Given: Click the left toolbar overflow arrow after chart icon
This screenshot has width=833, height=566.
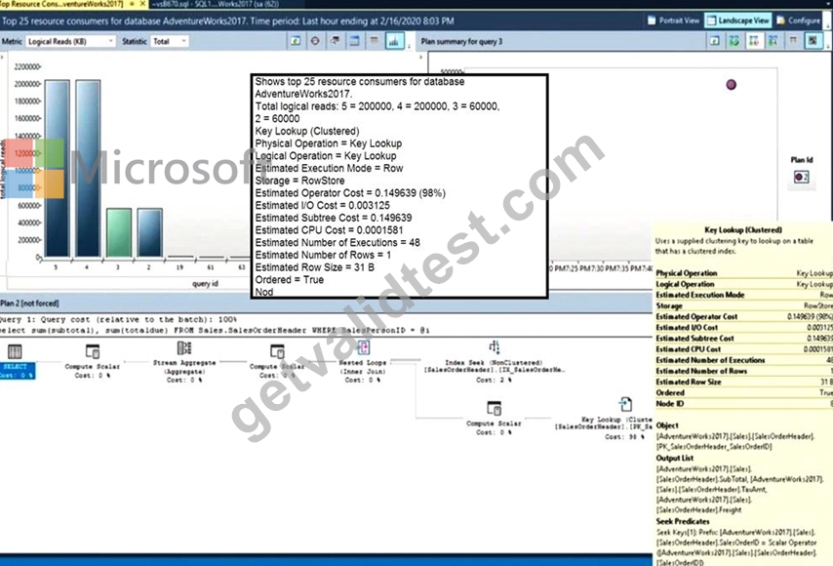Looking at the screenshot, I should [409, 45].
